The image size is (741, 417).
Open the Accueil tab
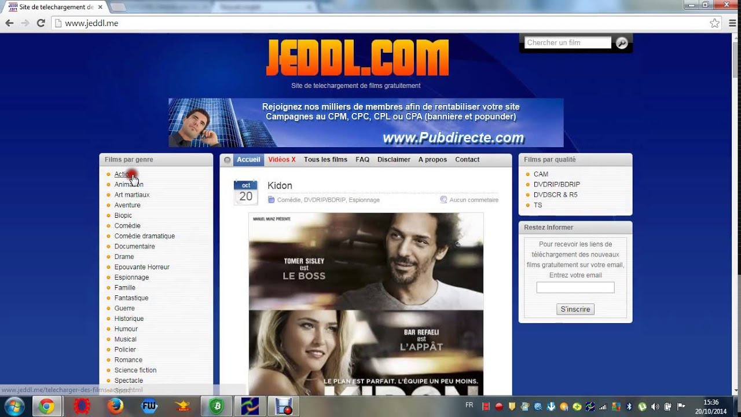[248, 160]
